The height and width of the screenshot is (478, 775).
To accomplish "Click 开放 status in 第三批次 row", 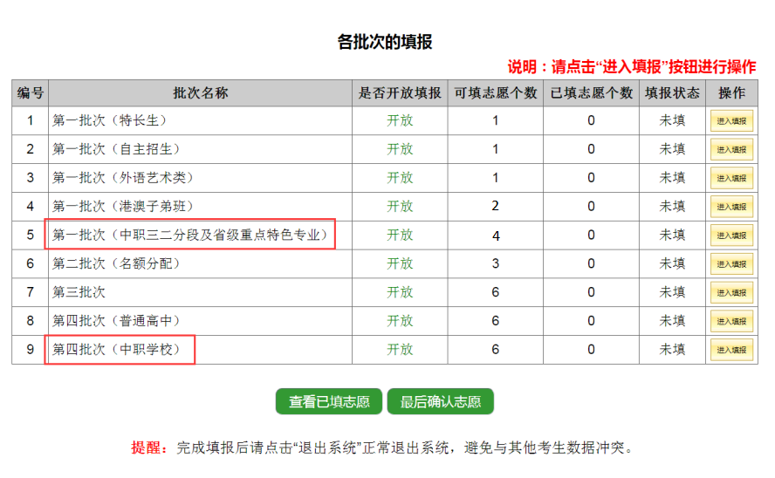I will pyautogui.click(x=400, y=292).
